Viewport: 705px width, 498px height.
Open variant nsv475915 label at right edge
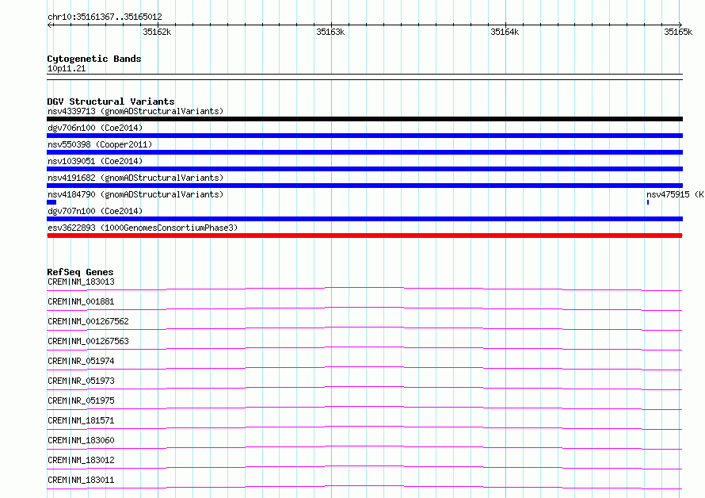click(x=675, y=194)
